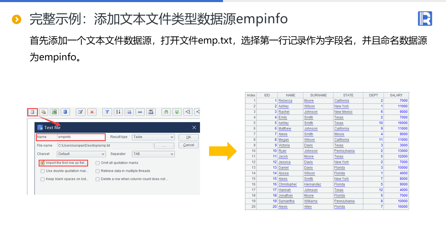
Task: Select the name cell Rebecca
Action: tap(291, 101)
